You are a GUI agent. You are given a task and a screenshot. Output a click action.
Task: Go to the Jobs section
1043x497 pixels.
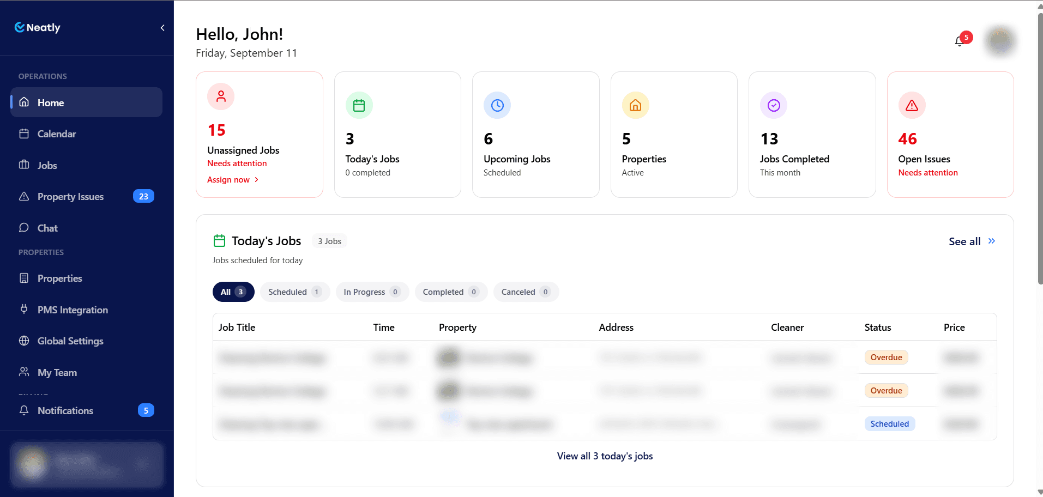[86, 165]
